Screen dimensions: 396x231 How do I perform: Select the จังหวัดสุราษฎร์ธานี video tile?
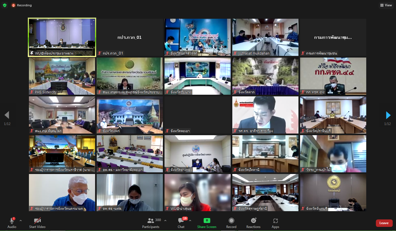pos(265,192)
